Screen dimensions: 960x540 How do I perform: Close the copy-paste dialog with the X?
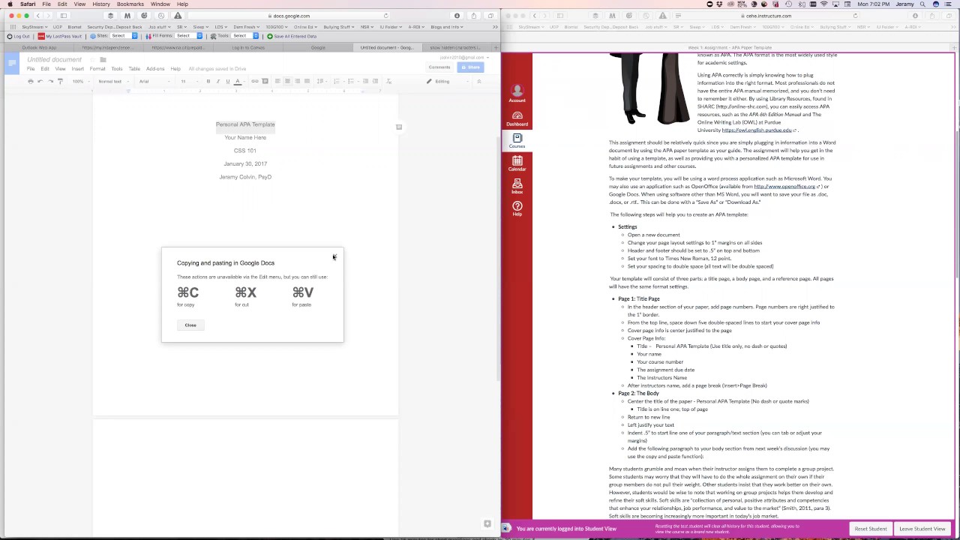click(334, 257)
